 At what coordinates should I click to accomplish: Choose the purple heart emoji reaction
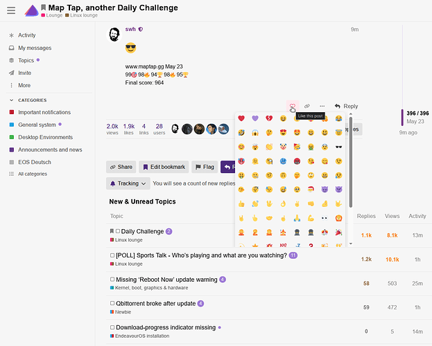tap(255, 118)
